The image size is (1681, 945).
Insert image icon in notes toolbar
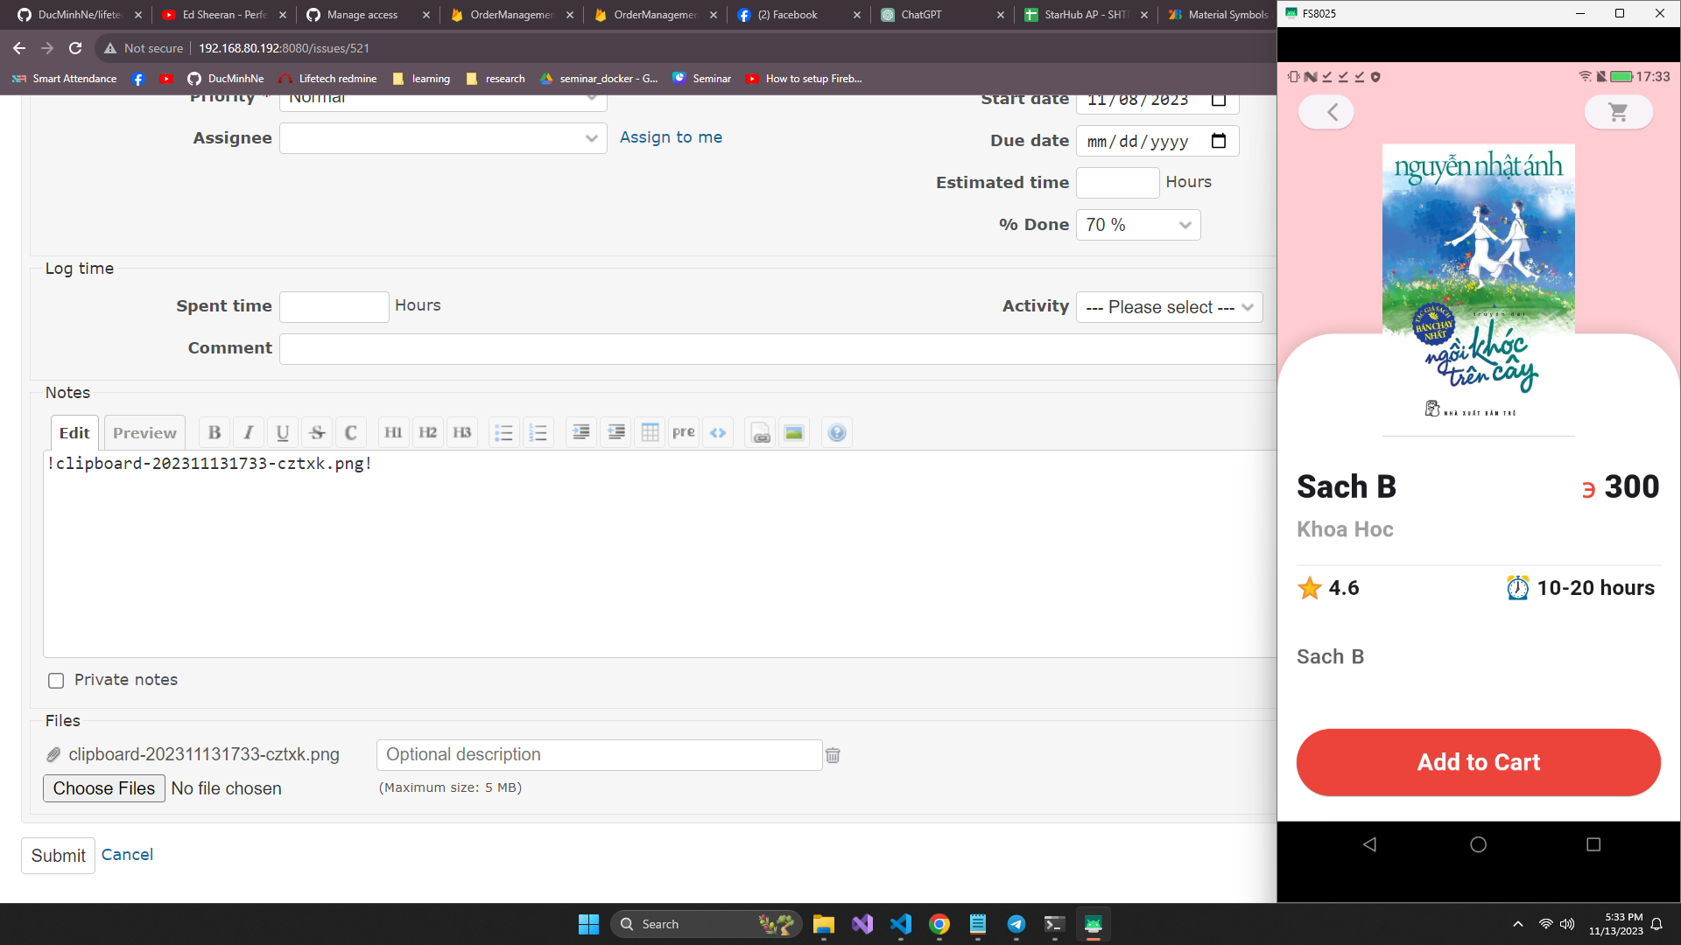click(794, 432)
